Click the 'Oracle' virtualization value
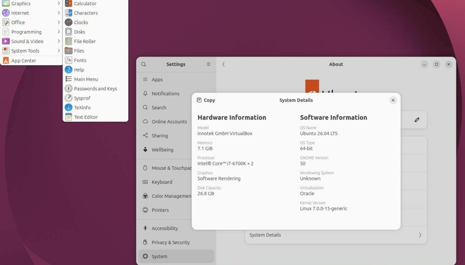This screenshot has height=265, width=465. pos(307,193)
